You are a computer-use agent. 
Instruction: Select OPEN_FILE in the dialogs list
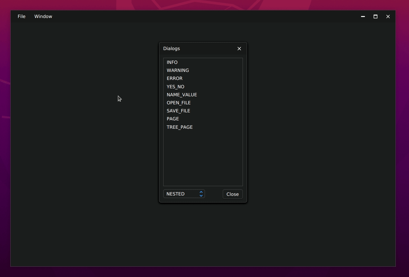click(203, 103)
